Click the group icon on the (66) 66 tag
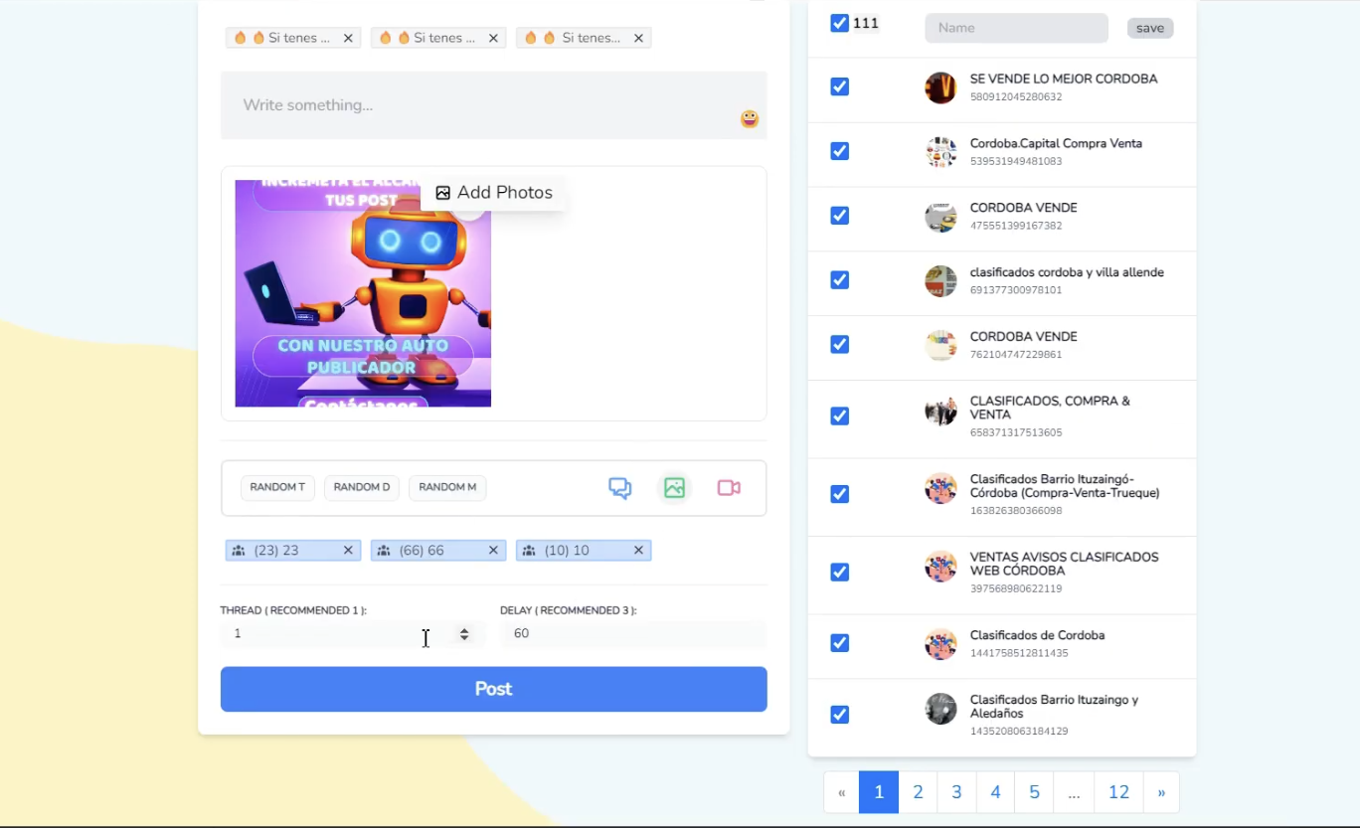 (x=384, y=551)
